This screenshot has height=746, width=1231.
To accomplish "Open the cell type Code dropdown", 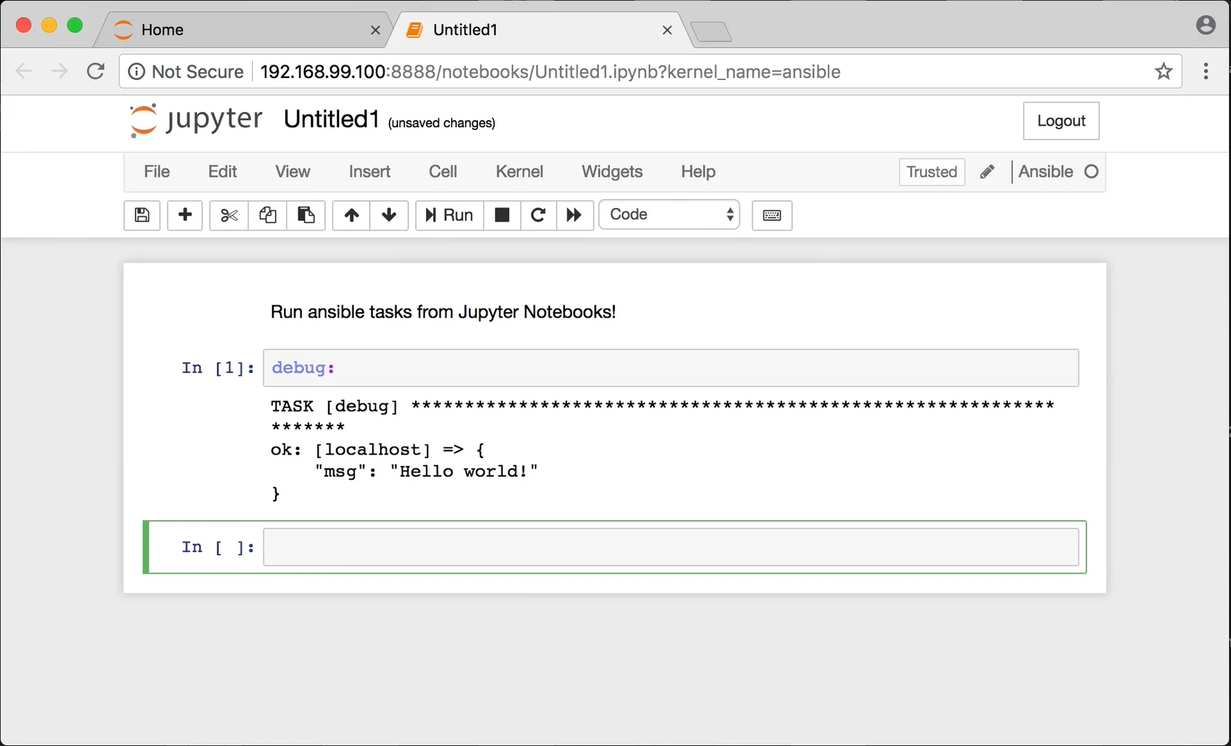I will click(x=669, y=215).
